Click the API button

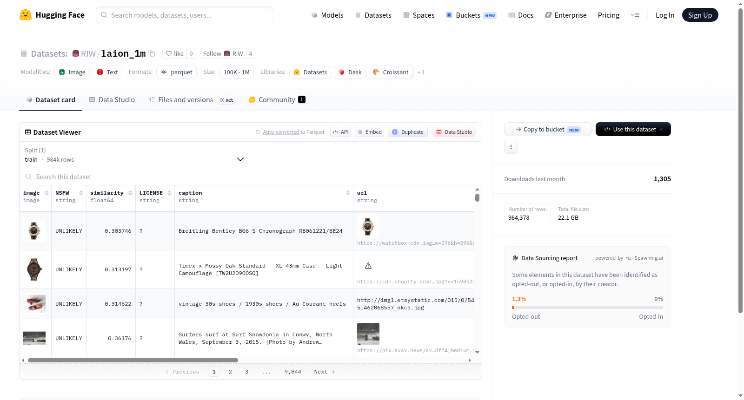click(340, 132)
